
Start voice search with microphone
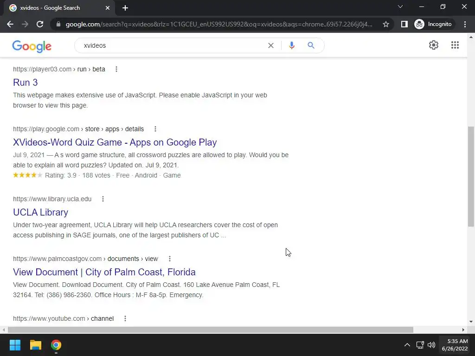291,45
